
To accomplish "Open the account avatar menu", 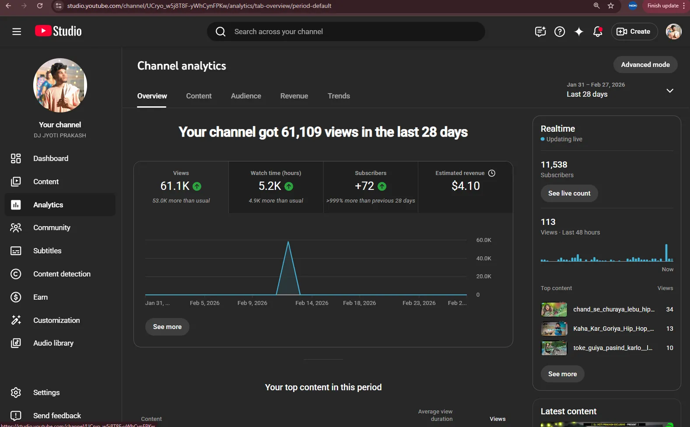I will (674, 31).
